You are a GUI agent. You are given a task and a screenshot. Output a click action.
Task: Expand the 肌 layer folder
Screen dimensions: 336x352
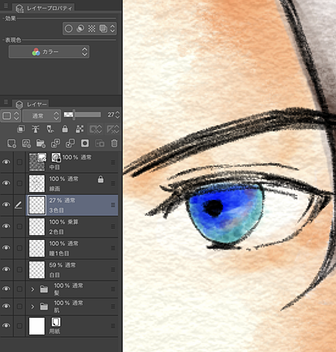pyautogui.click(x=33, y=307)
